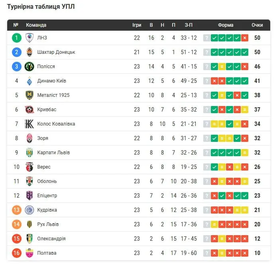Viewport: 279px width, 267px height.
Task: Click the Динамо Київ club emblem
Action: click(x=29, y=81)
